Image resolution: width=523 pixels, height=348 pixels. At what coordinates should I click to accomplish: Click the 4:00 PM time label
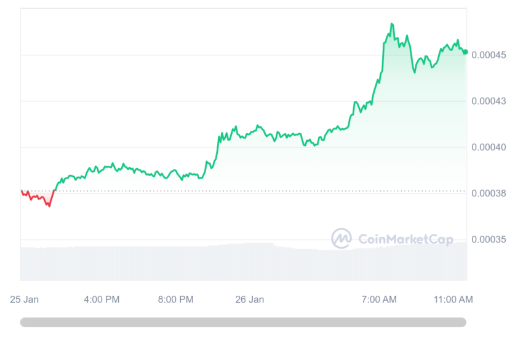click(x=102, y=300)
